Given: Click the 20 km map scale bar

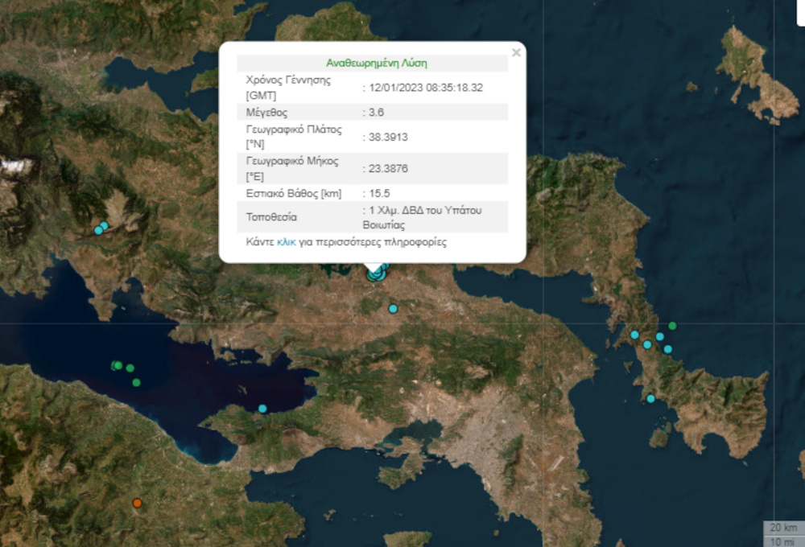Looking at the screenshot, I should 783,528.
